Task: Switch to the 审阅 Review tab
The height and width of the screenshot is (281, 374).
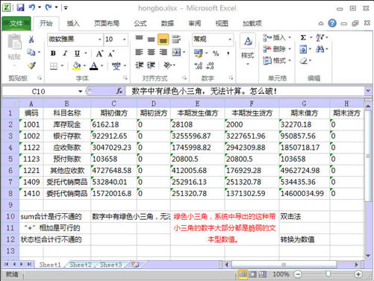Action: [195, 24]
